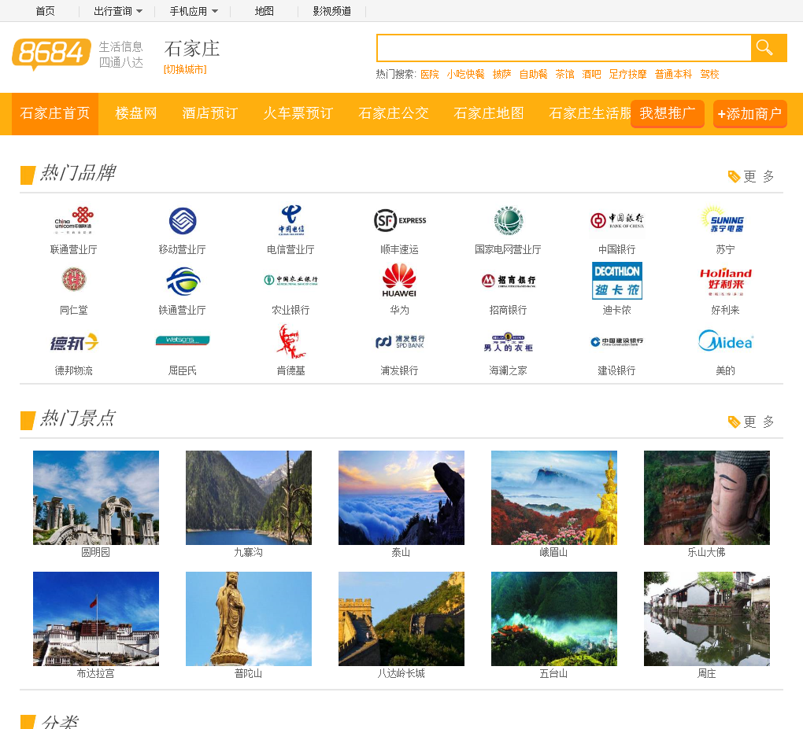The height and width of the screenshot is (729, 803).
Task: Click hot search link 披萨
Action: tap(502, 75)
